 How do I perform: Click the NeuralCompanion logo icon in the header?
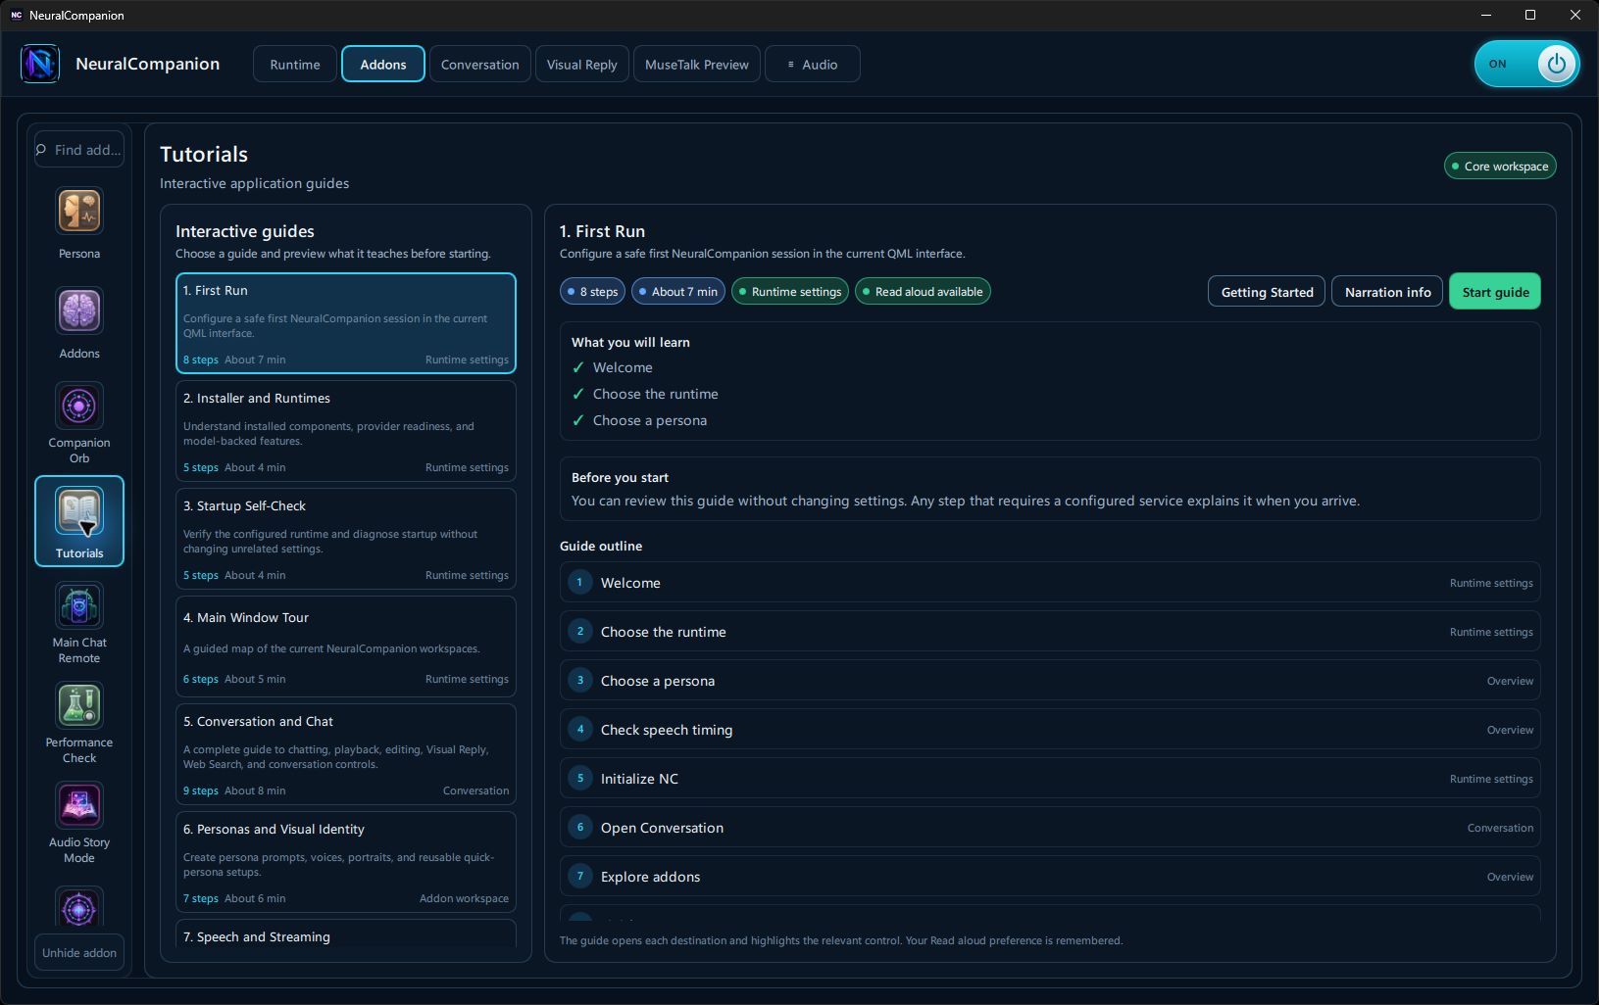point(40,64)
